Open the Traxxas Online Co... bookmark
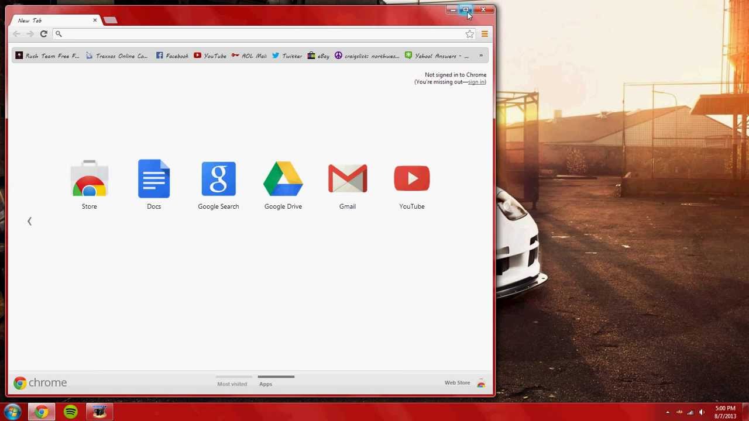This screenshot has width=749, height=421. (x=117, y=56)
